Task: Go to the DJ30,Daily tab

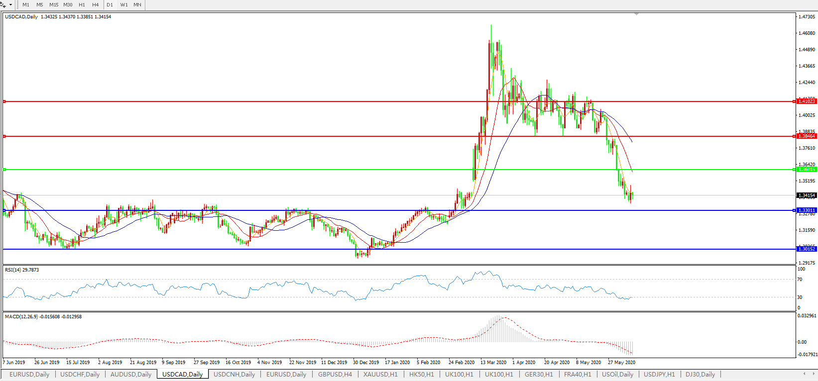Action: (700, 375)
